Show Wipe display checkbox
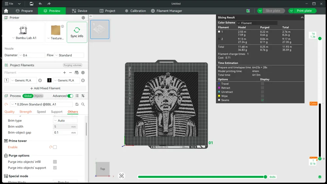 [262, 96]
